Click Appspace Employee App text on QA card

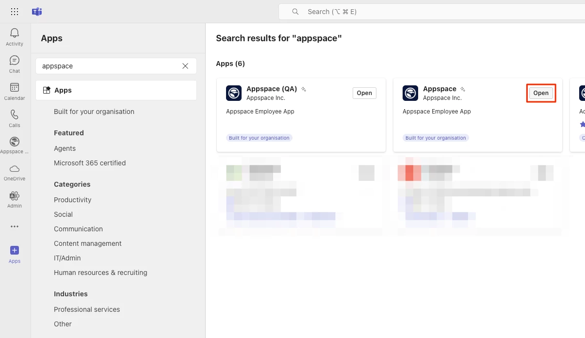point(260,112)
